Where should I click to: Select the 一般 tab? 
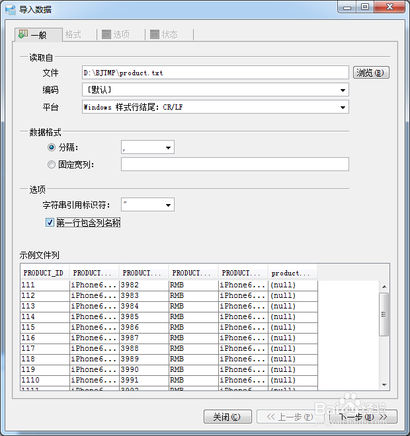click(x=38, y=35)
